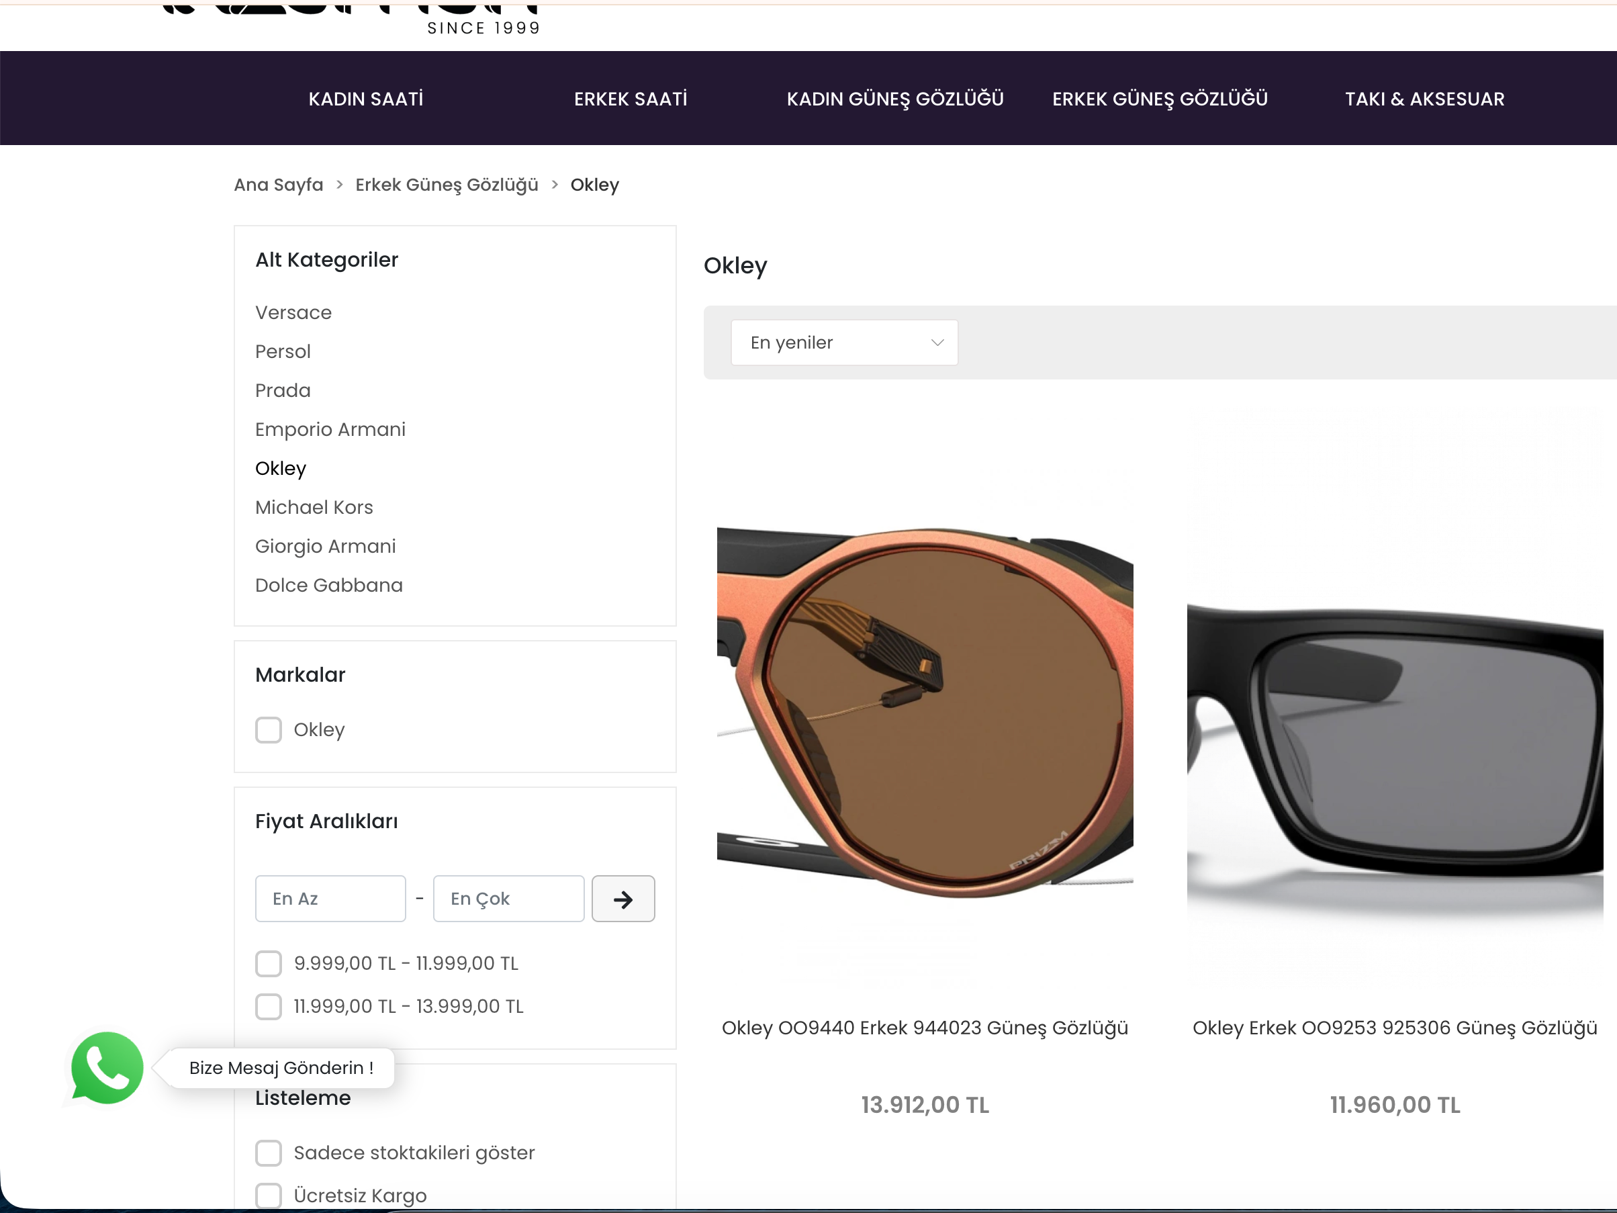Click the Bize Mesaj Gönderin bubble

pyautogui.click(x=281, y=1068)
